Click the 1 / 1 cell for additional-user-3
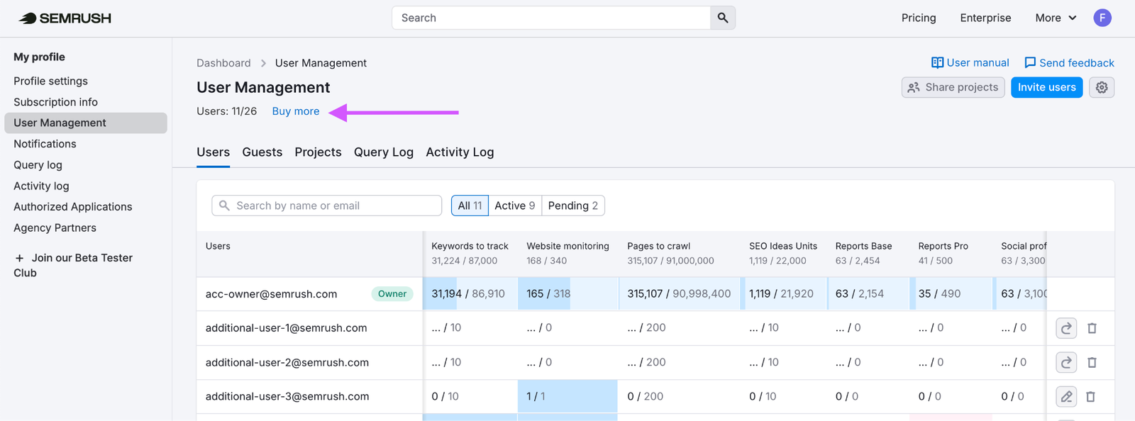This screenshot has width=1135, height=421. point(567,396)
